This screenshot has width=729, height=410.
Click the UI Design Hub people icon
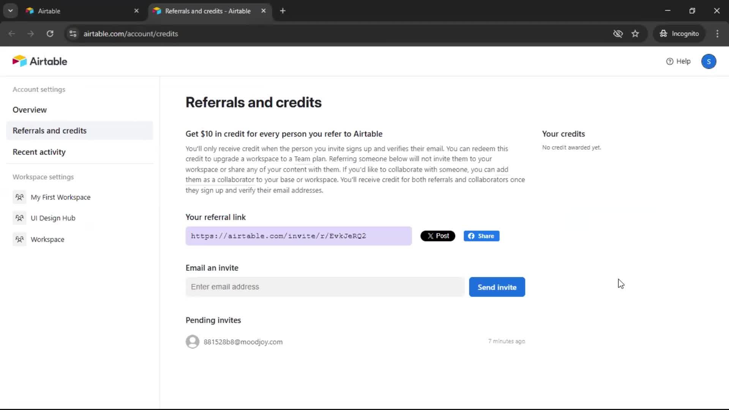19,218
